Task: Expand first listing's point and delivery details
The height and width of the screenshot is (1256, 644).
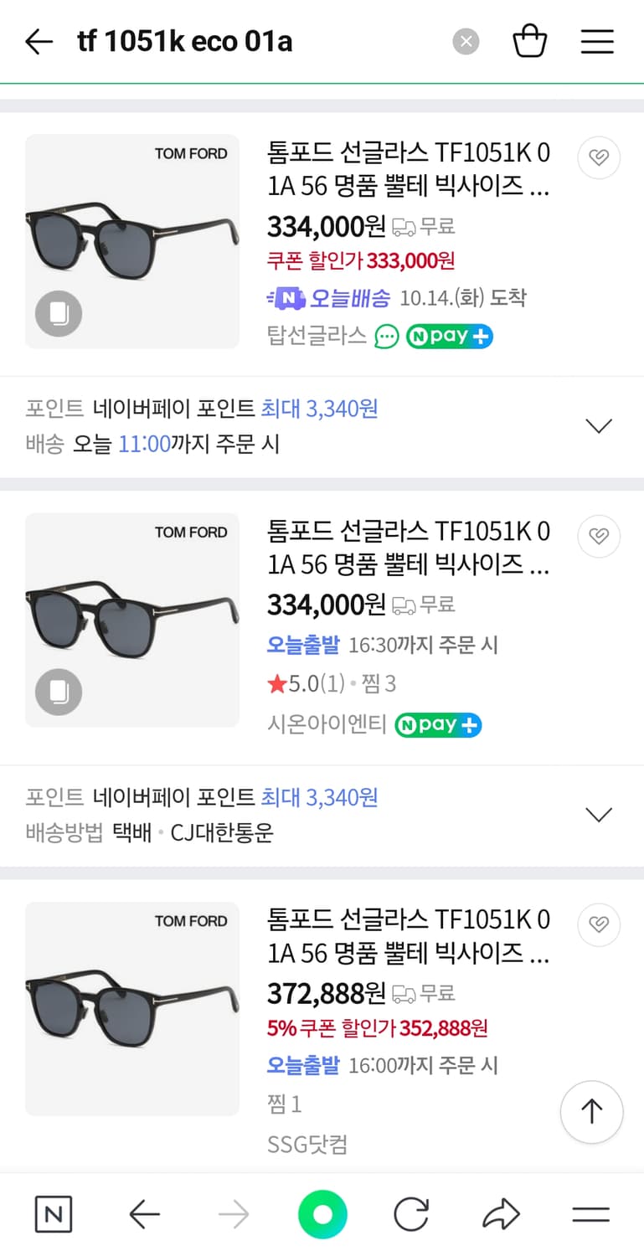Action: (x=598, y=426)
